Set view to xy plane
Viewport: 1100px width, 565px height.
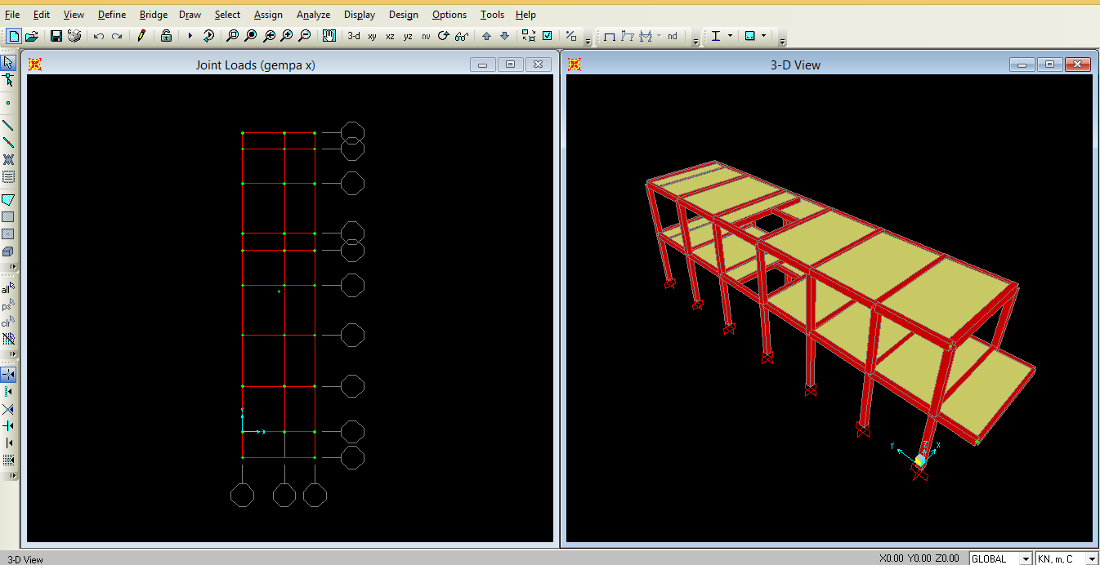tap(372, 36)
